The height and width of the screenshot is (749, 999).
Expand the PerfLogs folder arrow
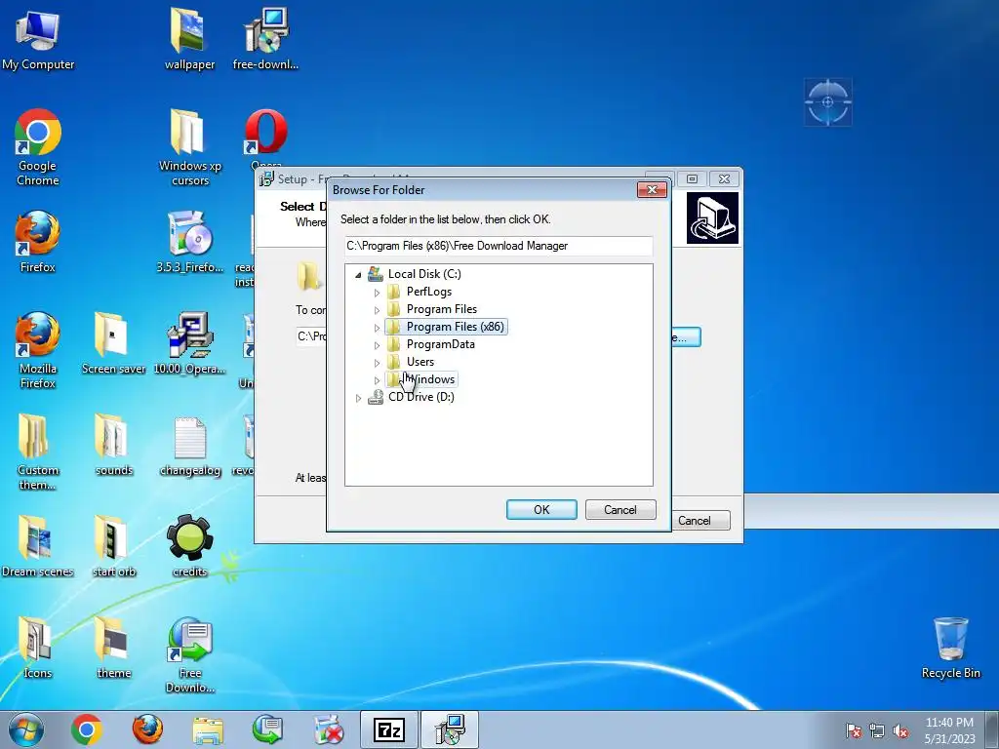[x=377, y=293]
